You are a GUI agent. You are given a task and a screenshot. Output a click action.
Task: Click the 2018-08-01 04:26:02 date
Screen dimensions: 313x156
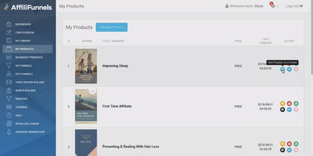[x=265, y=106]
